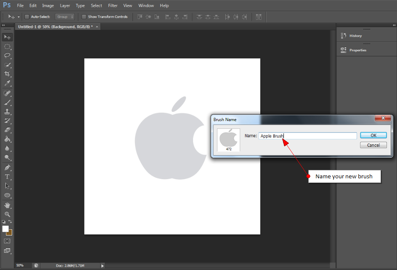Align right edges in options bar
The height and width of the screenshot is (270, 397).
185,17
